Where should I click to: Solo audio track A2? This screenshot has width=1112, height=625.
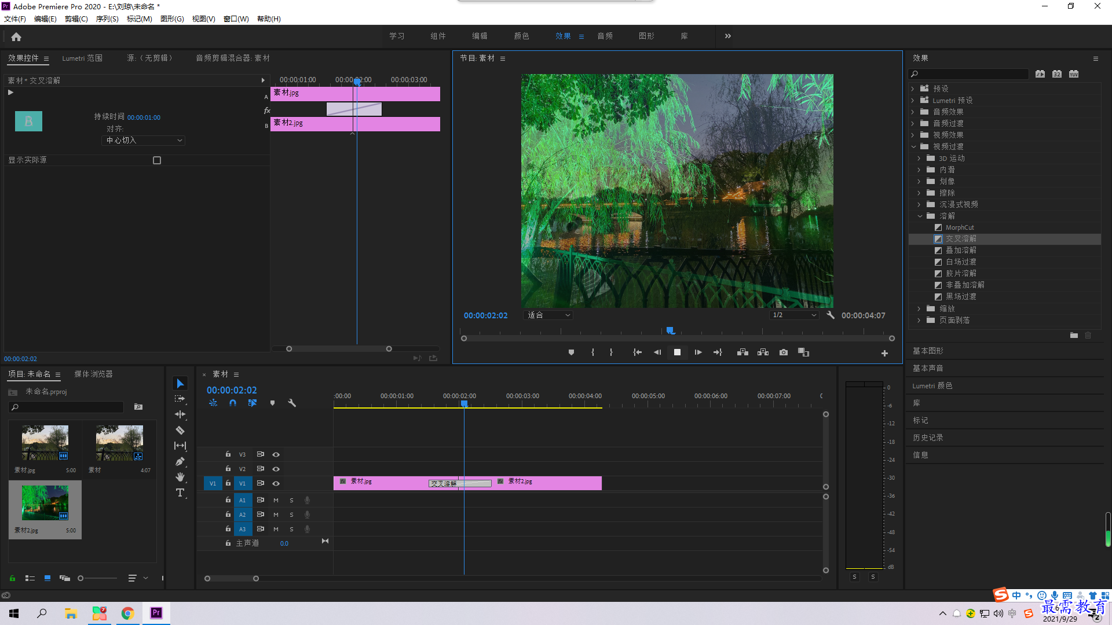(x=291, y=514)
